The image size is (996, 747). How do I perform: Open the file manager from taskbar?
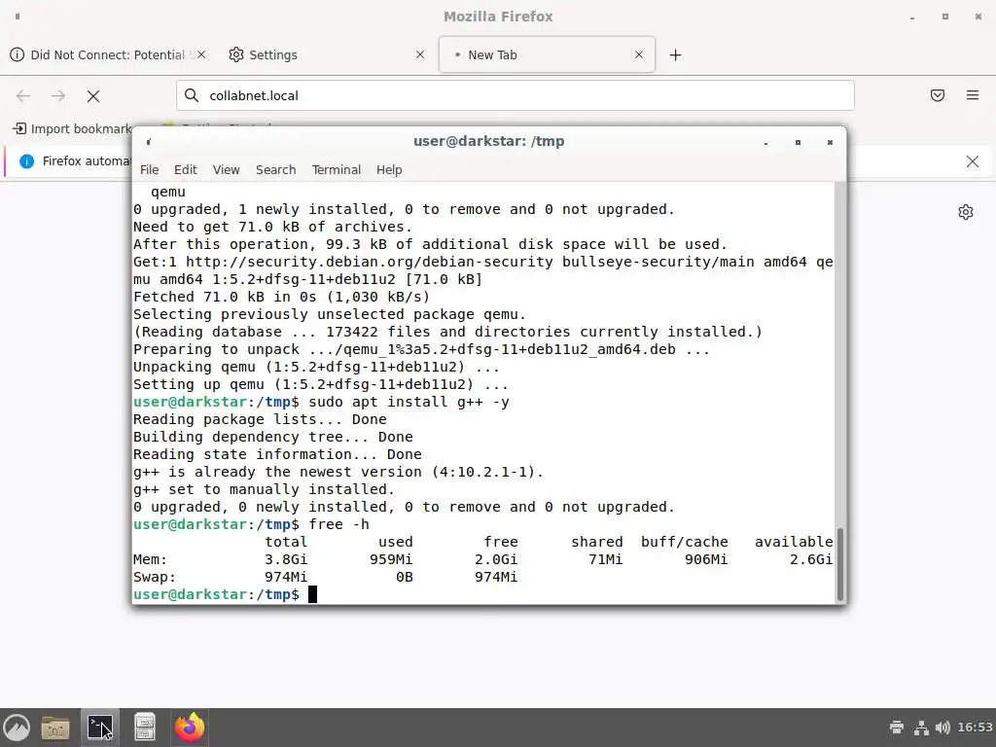[55, 728]
